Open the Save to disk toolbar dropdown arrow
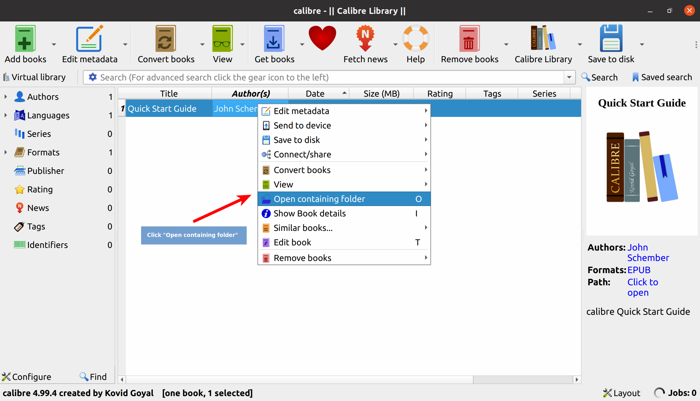Screen dimensions: 700x401 pos(642,45)
